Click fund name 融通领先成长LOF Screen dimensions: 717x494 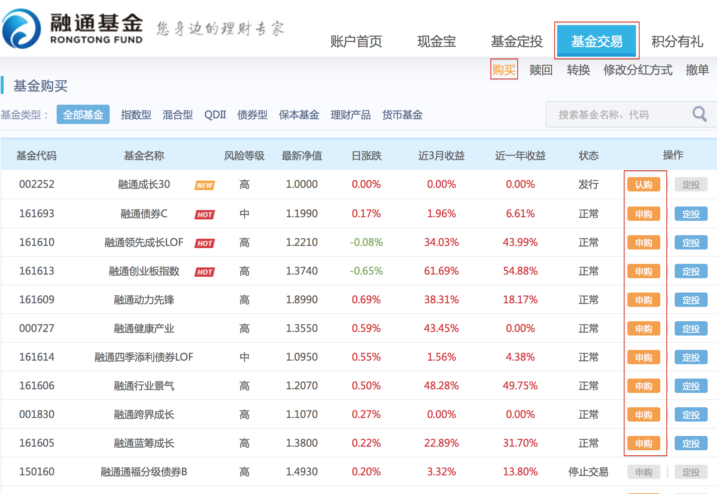pyautogui.click(x=144, y=242)
